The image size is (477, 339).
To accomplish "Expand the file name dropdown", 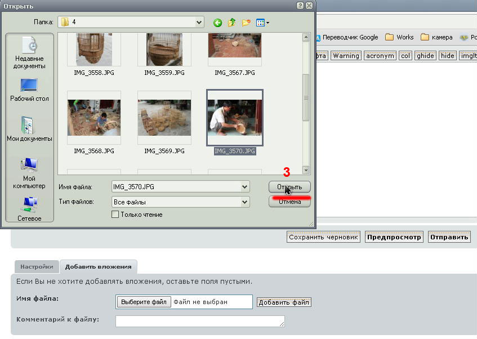I will pyautogui.click(x=244, y=187).
